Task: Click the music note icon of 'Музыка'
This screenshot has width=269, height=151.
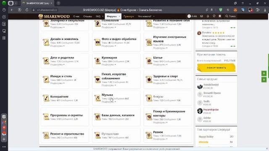Action: pyautogui.click(x=98, y=98)
